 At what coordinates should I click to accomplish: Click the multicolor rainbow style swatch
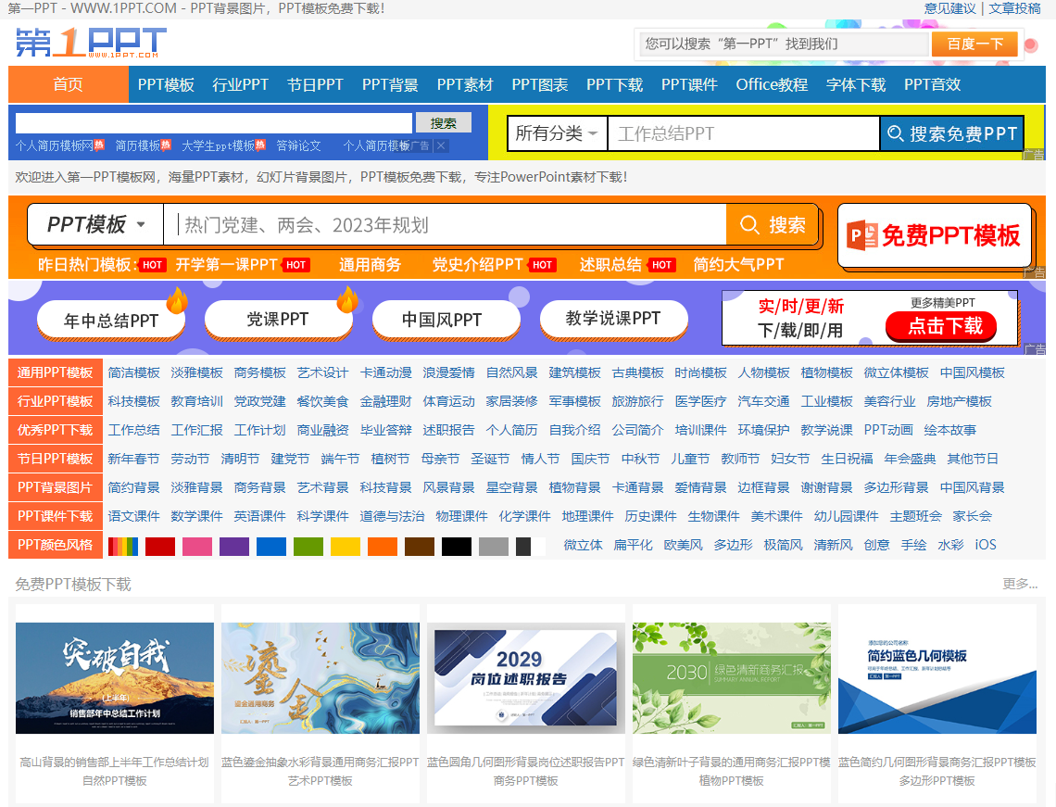(x=122, y=546)
